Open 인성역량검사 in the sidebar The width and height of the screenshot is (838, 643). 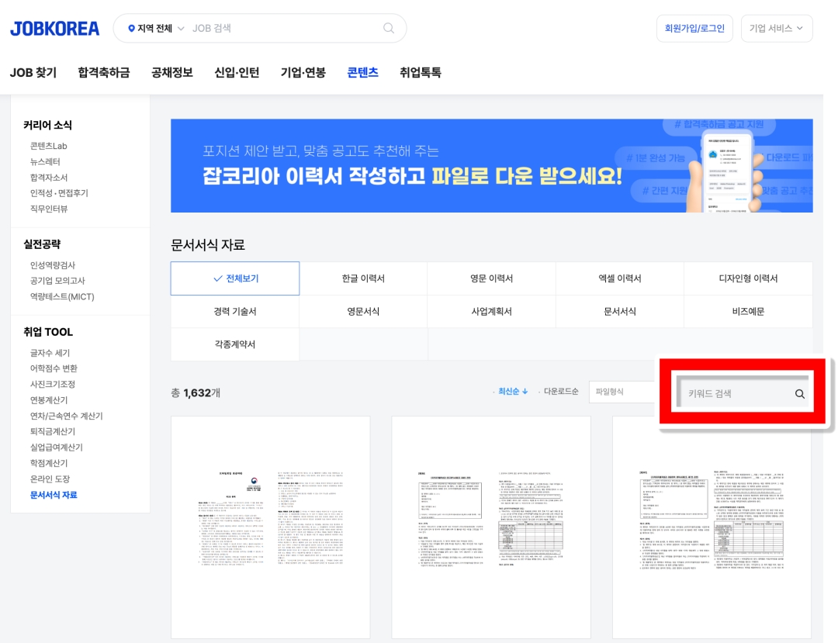coord(53,265)
